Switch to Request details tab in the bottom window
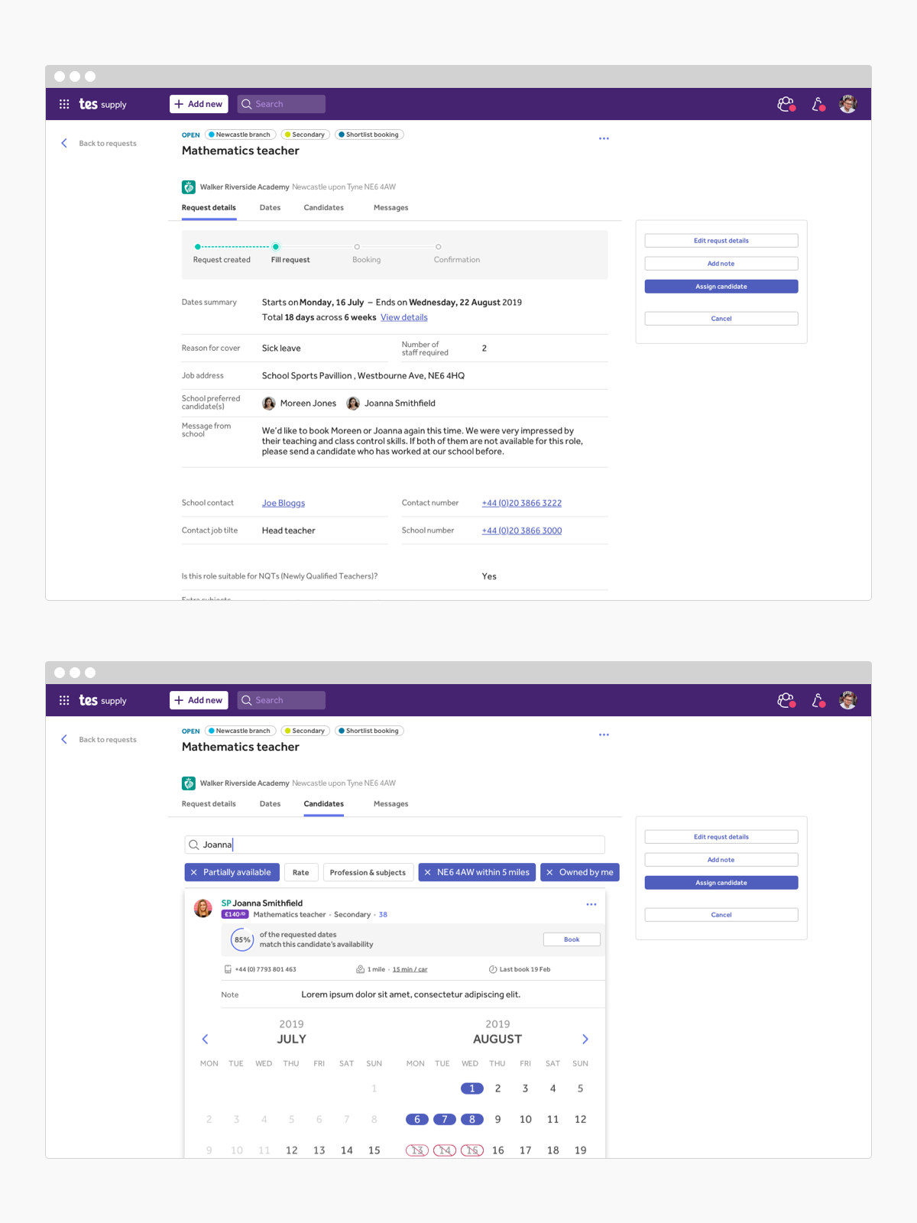Viewport: 917px width, 1223px height. coord(209,804)
